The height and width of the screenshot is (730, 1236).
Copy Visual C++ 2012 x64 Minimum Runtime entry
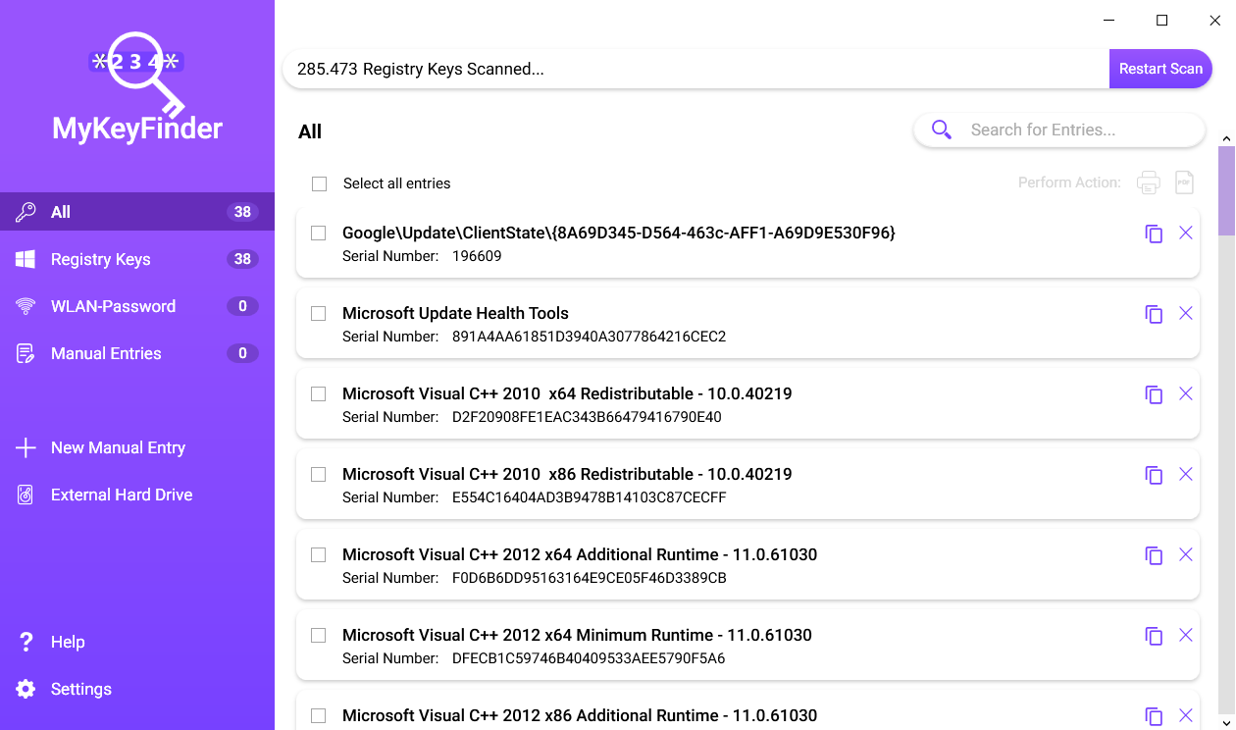pyautogui.click(x=1154, y=636)
